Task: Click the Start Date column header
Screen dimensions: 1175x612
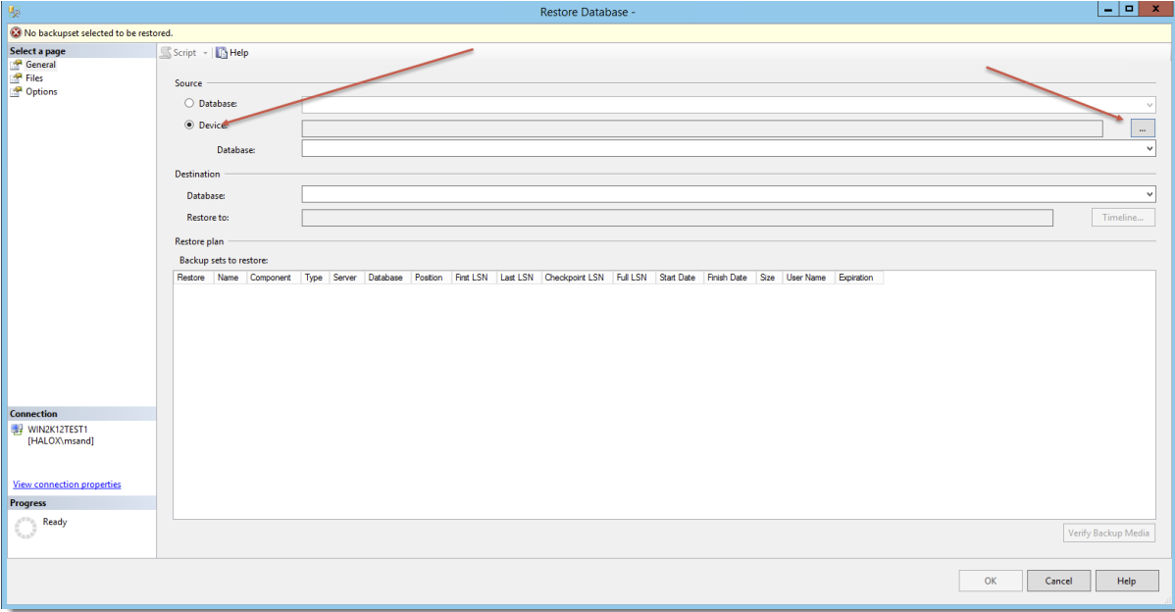Action: (x=680, y=278)
